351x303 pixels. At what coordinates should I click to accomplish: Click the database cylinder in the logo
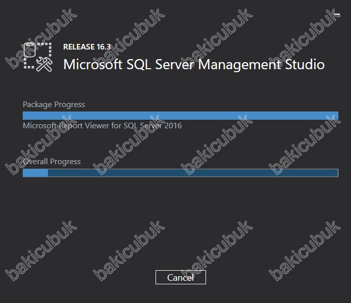[30, 49]
